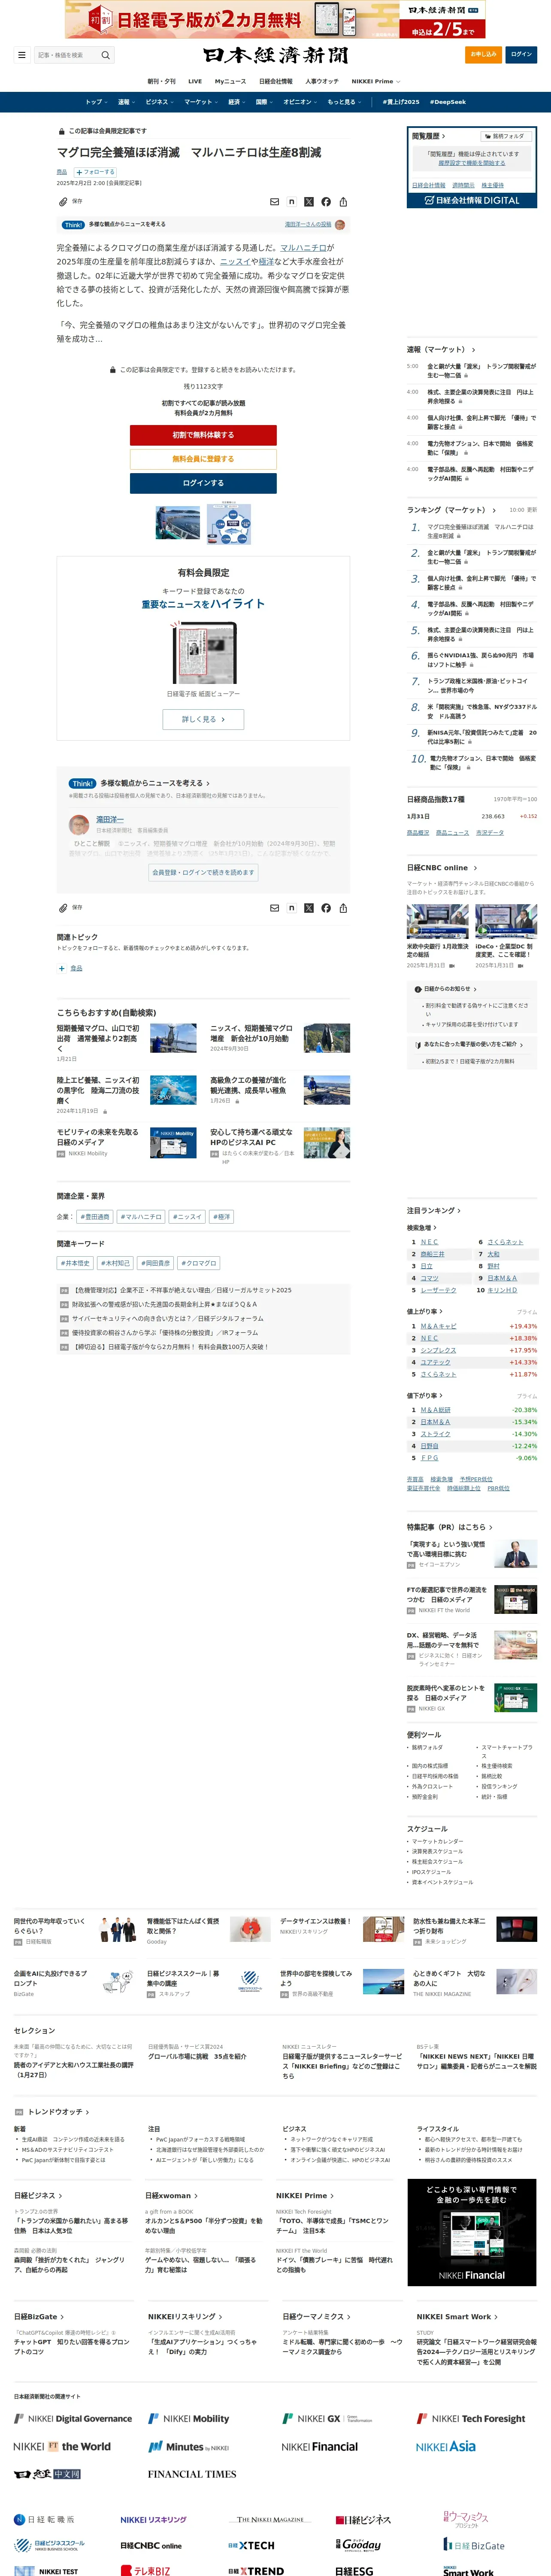
Task: Click the NIKKEI GX logo in footer
Action: tap(327, 2418)
